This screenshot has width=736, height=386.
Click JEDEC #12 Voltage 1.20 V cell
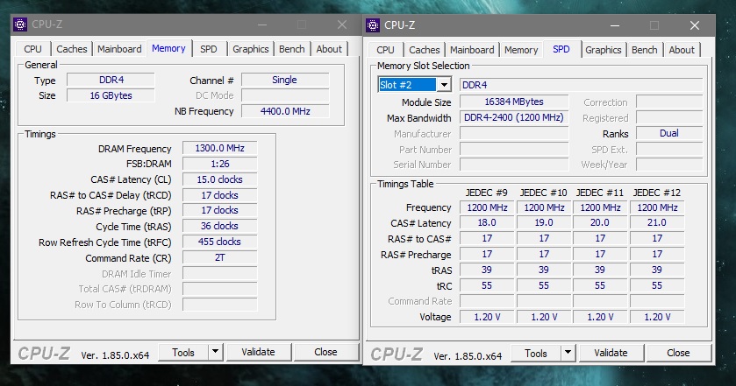[657, 317]
